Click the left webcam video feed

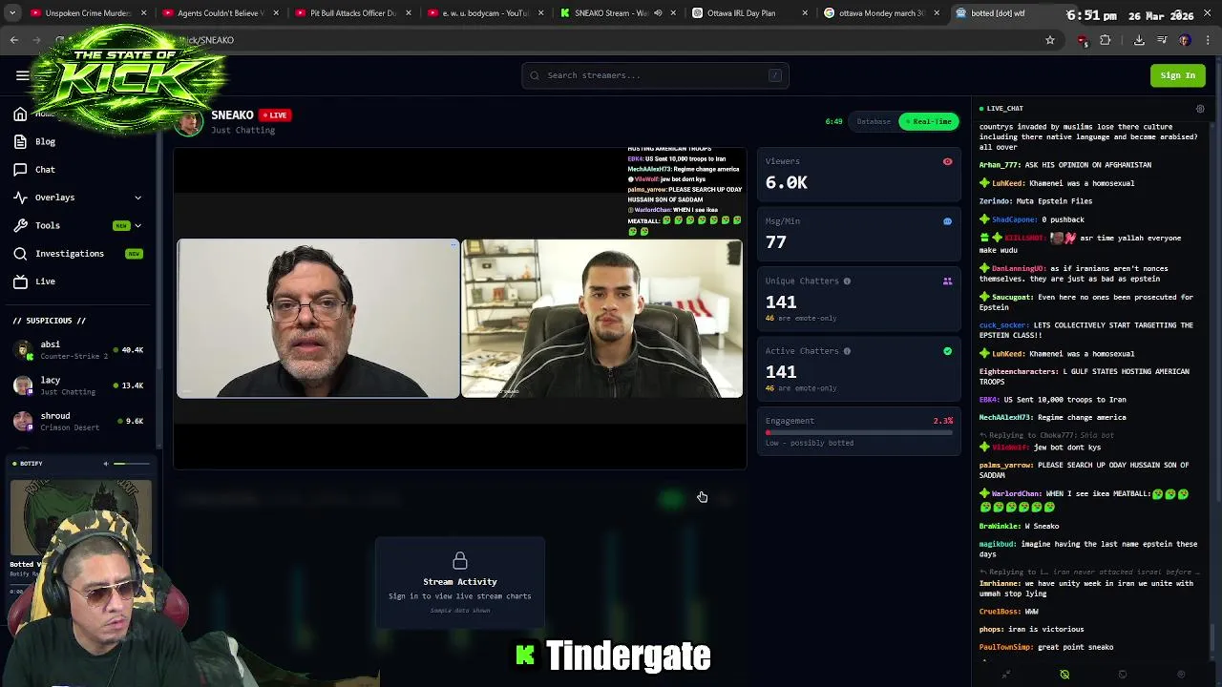pyautogui.click(x=318, y=319)
